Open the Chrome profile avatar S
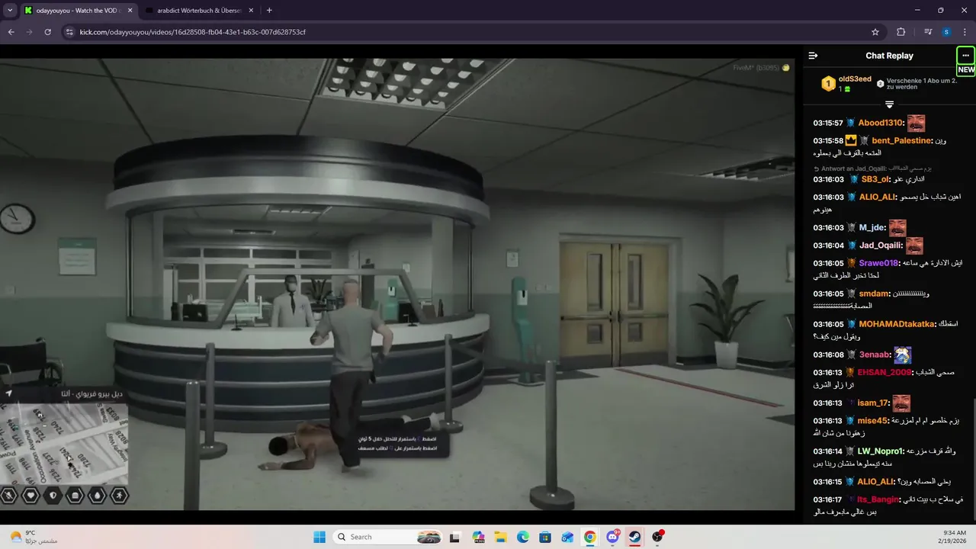This screenshot has width=976, height=549. tap(946, 32)
